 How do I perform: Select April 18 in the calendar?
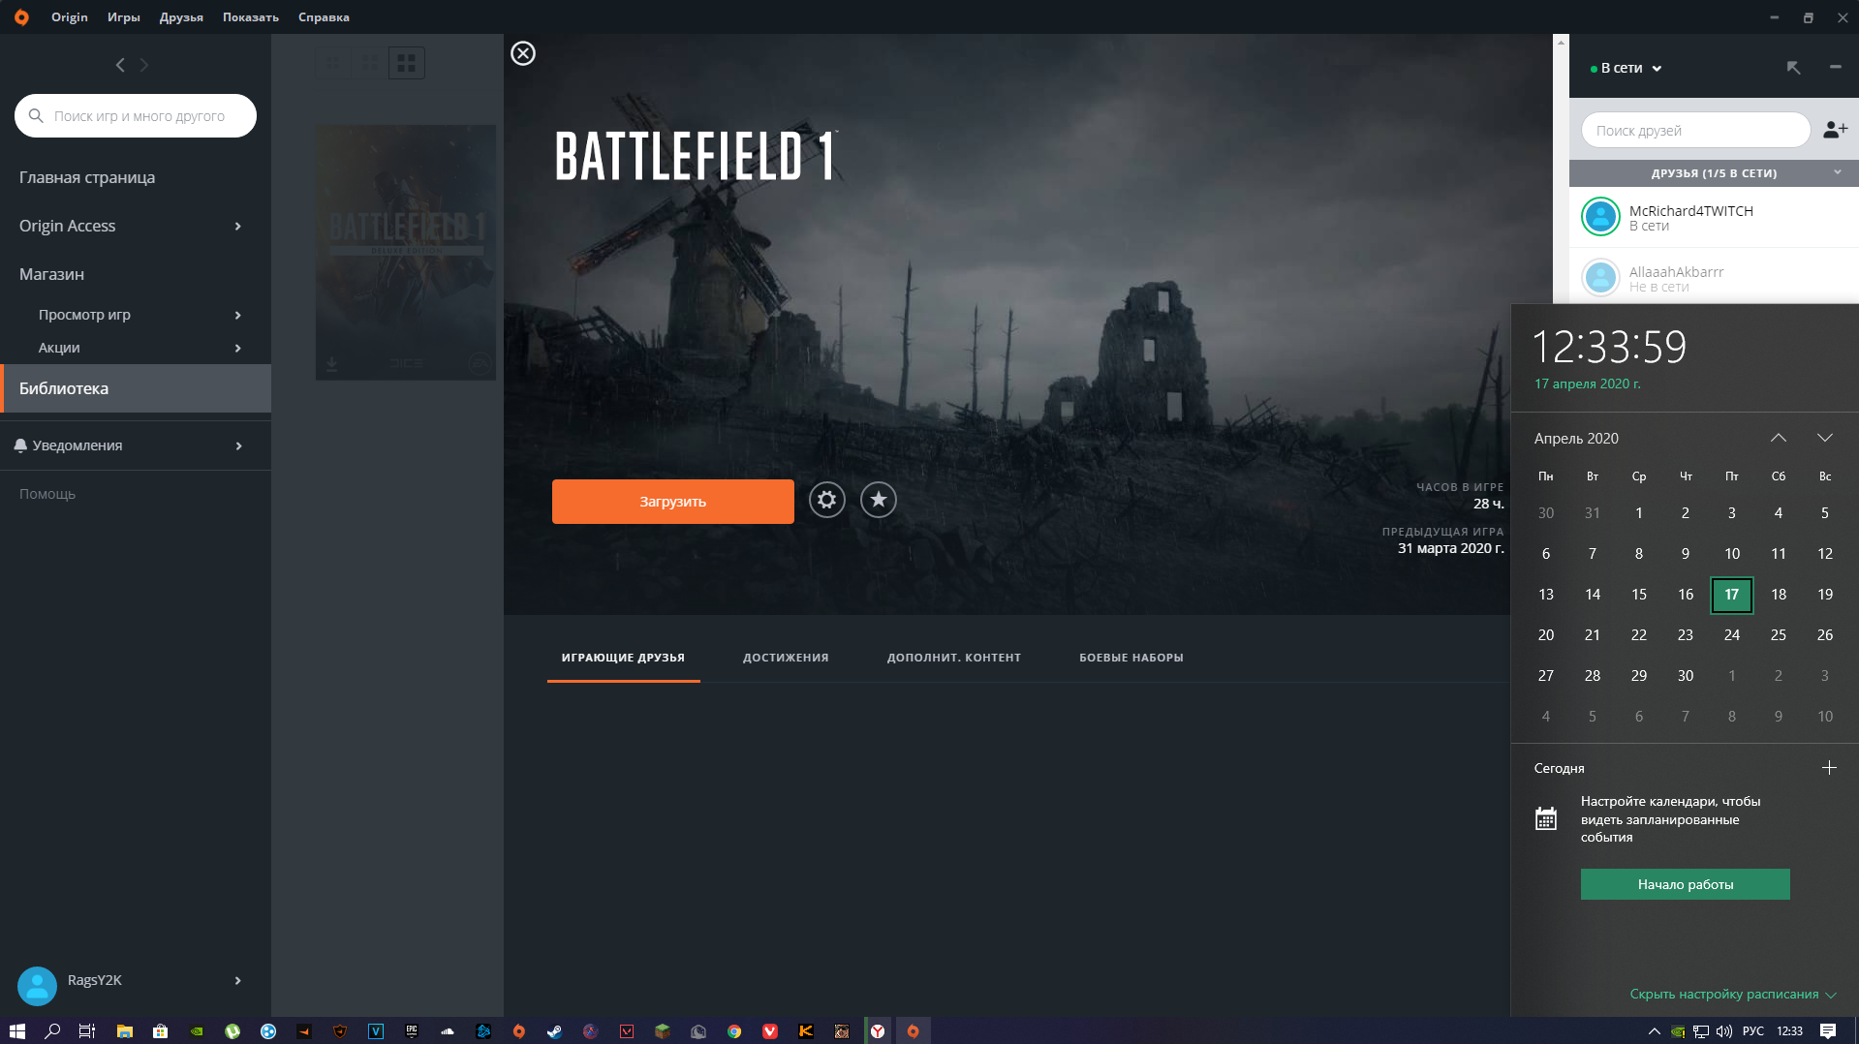tap(1779, 595)
